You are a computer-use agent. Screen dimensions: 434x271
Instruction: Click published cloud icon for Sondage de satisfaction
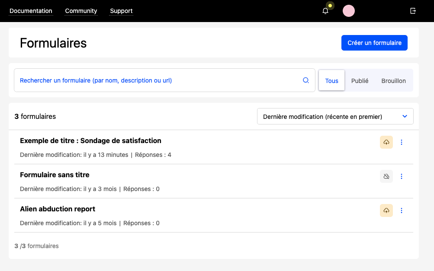tap(386, 142)
